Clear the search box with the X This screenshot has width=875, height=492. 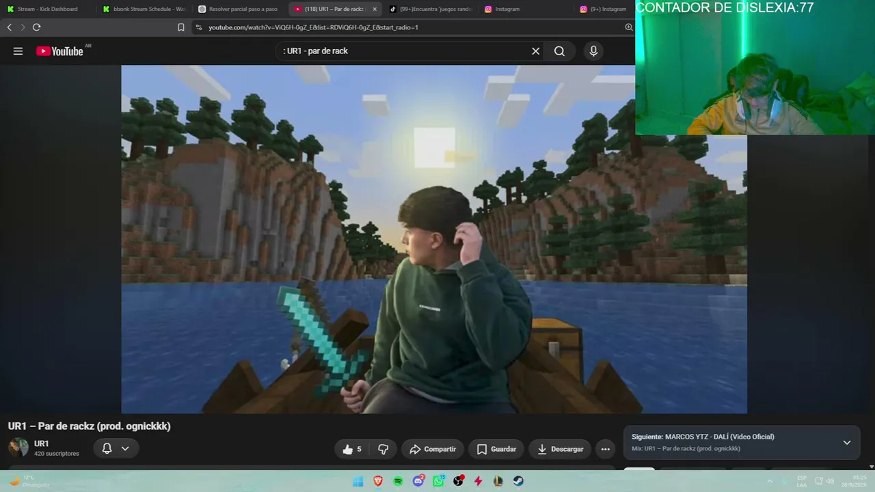click(x=536, y=51)
